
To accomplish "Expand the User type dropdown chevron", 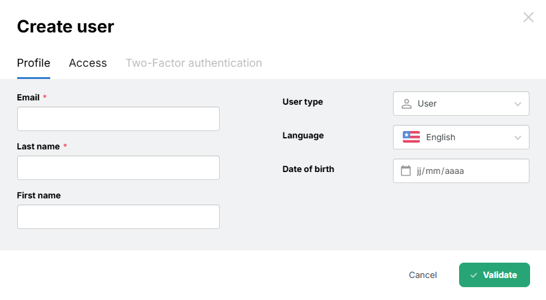I will (518, 104).
